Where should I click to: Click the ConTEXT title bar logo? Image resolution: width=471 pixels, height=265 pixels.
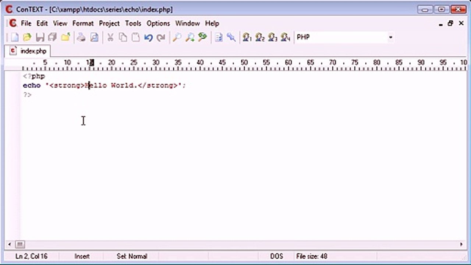pos(9,9)
